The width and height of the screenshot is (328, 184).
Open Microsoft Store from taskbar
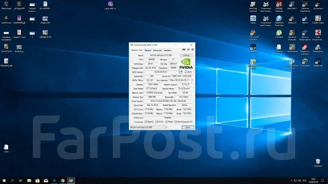coord(37,180)
